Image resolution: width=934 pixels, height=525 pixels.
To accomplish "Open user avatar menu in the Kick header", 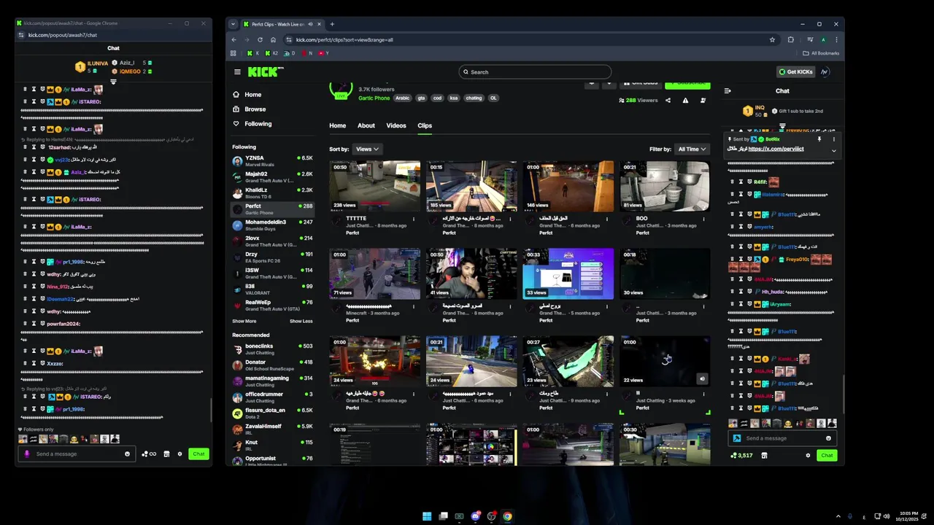I will (825, 72).
